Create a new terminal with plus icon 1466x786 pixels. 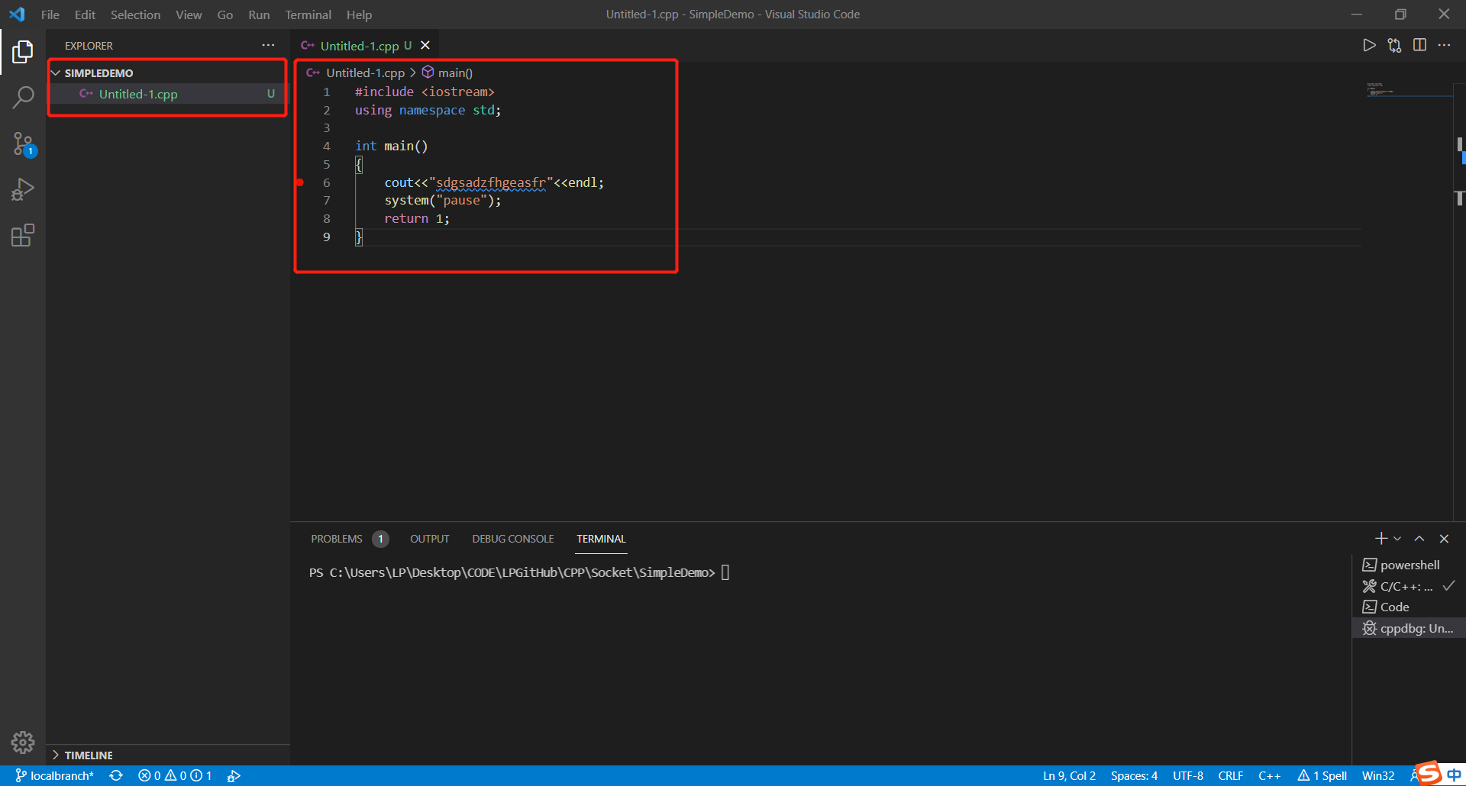(1380, 539)
